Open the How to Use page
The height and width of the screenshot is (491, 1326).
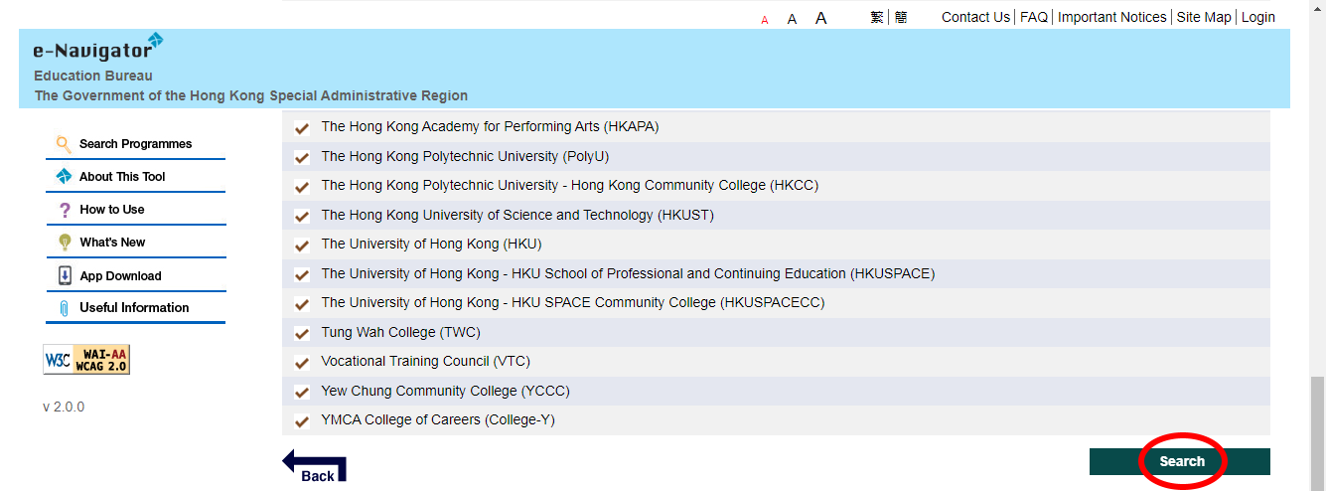click(135, 210)
